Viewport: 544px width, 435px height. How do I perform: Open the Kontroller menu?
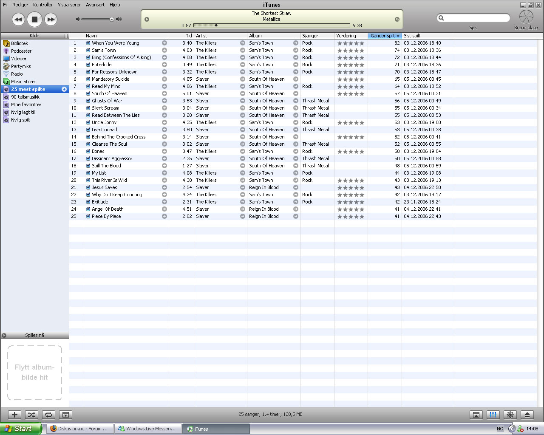pos(43,5)
